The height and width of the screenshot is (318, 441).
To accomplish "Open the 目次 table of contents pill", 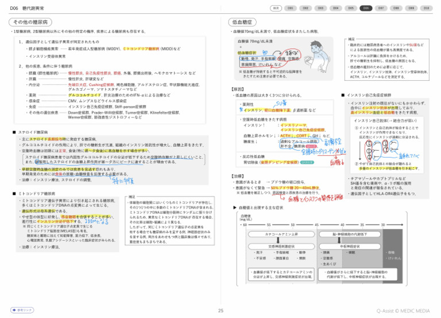I will point(276,8).
